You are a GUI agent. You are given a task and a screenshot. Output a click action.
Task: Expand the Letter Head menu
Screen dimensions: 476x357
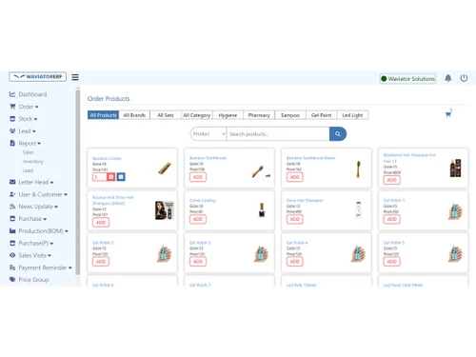[36, 182]
